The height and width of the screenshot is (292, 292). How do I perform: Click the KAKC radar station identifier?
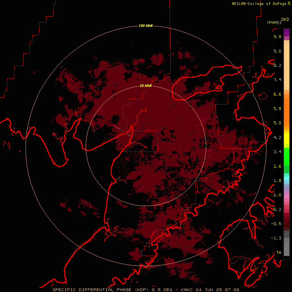187,290
